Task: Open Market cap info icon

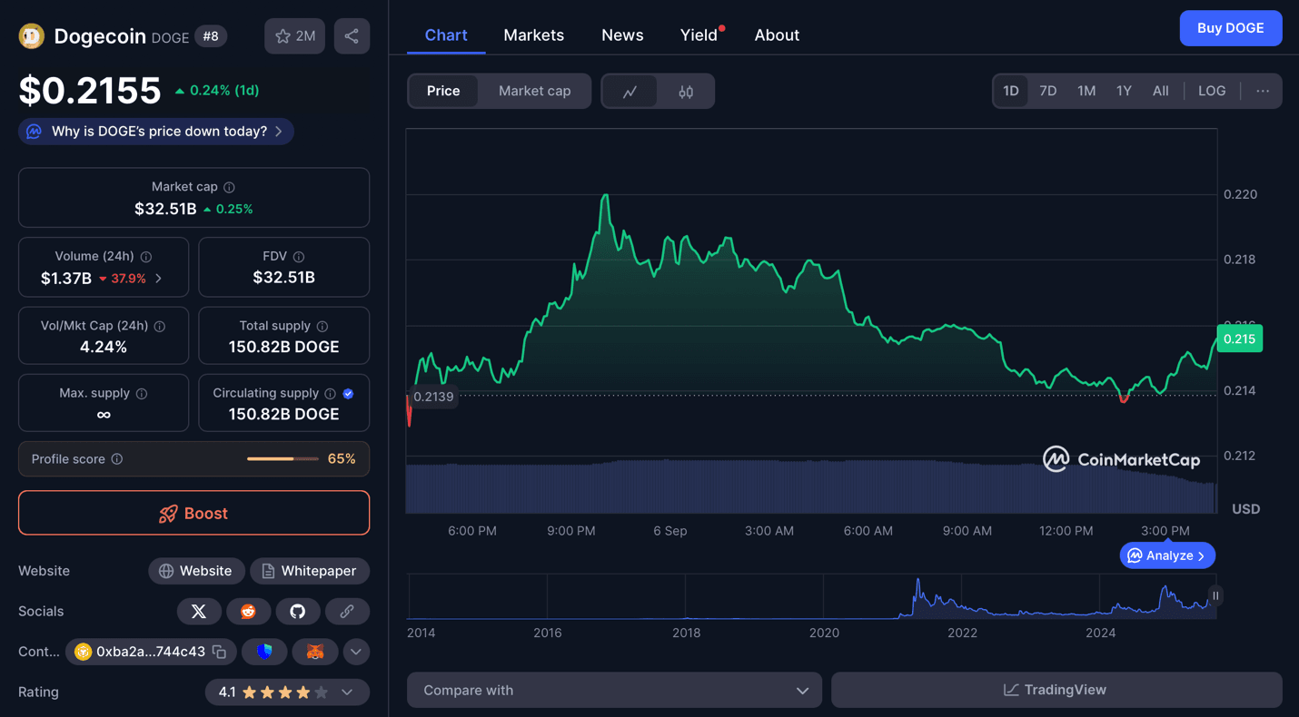Action: 230,187
